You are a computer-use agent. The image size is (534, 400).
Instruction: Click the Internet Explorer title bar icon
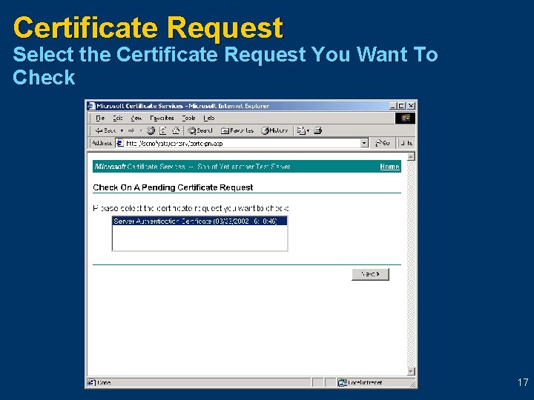pyautogui.click(x=91, y=106)
